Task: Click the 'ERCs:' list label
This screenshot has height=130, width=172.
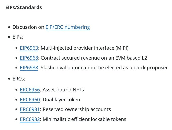Action: [x=19, y=79]
